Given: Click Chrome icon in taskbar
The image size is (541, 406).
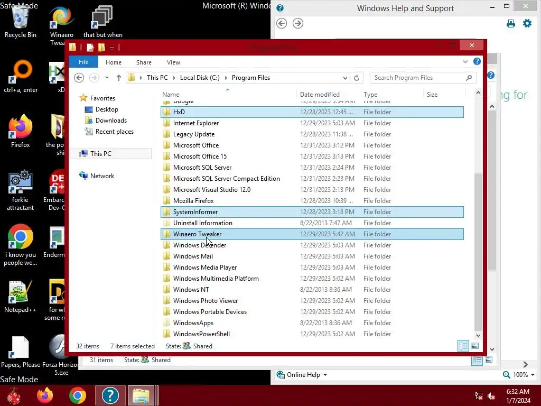Looking at the screenshot, I should point(77,395).
